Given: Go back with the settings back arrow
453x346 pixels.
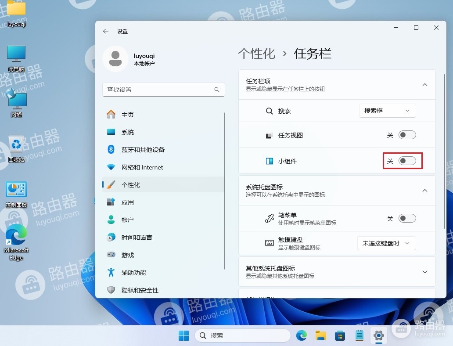Looking at the screenshot, I should point(106,31).
